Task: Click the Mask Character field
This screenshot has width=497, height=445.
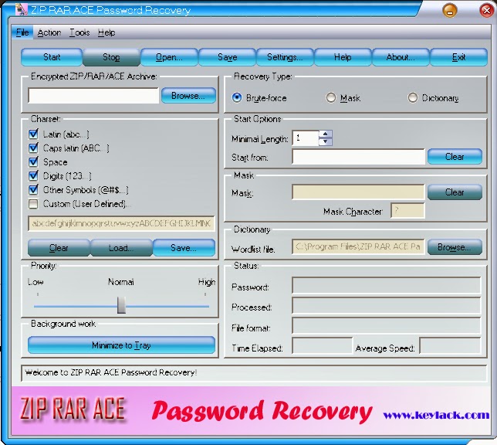Action: pos(407,210)
